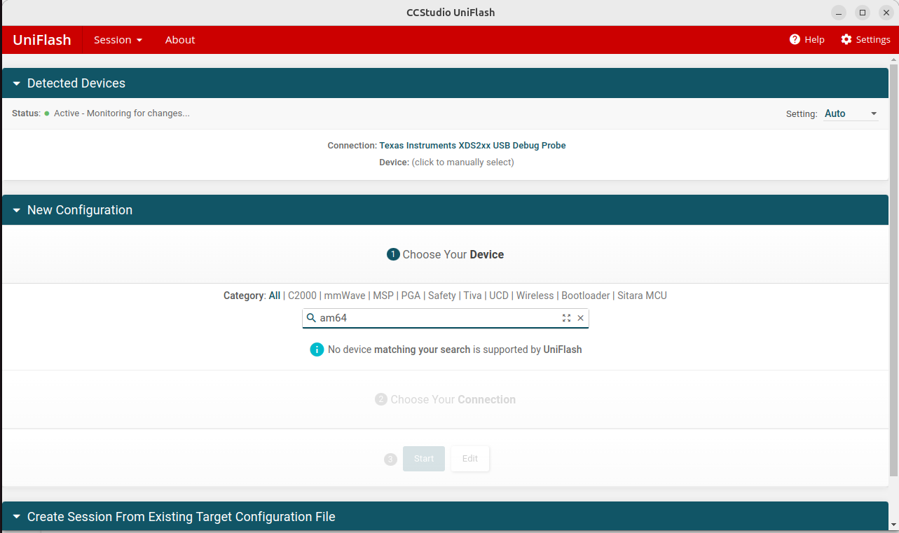This screenshot has width=899, height=533.
Task: Open the Setting Auto dropdown
Action: click(x=851, y=113)
